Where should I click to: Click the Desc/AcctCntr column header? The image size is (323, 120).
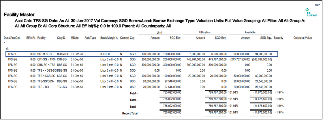click(12, 38)
